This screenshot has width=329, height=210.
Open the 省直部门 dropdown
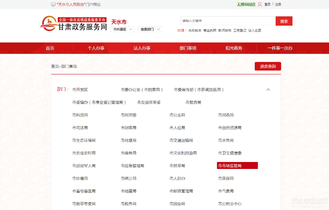click(x=150, y=29)
